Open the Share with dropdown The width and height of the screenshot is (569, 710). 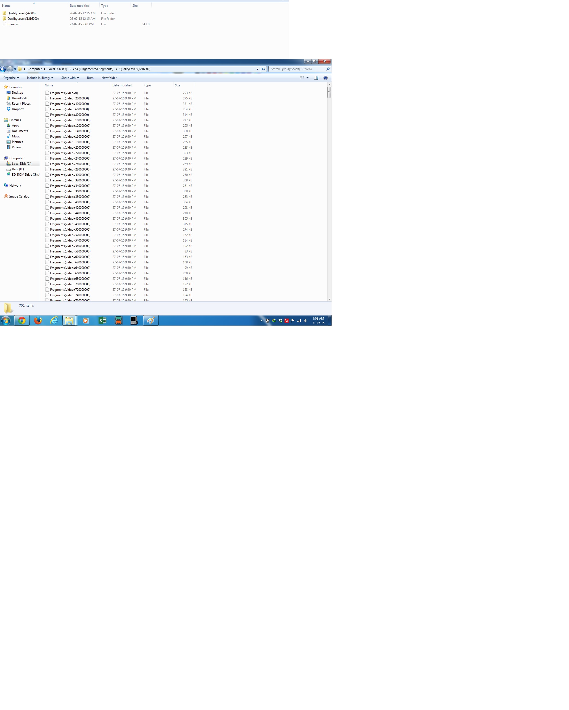click(70, 78)
